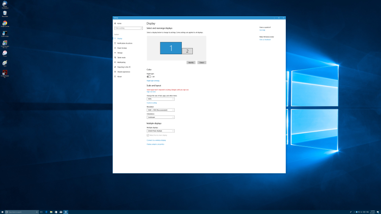Open the Action Center notification icon

[x=378, y=212]
